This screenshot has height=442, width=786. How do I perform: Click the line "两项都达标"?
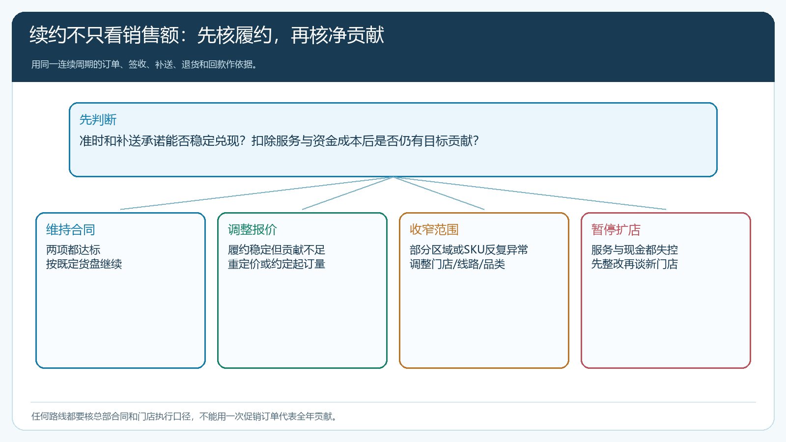73,250
